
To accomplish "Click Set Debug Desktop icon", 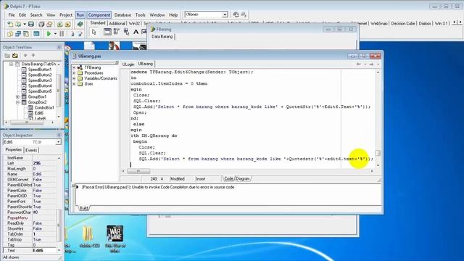I will pyautogui.click(x=244, y=14).
